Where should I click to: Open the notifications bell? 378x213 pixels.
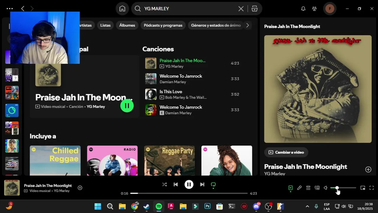coord(303,9)
